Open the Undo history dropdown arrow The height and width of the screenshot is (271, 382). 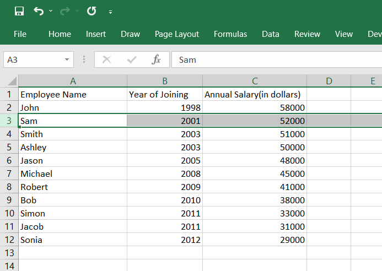tap(51, 11)
